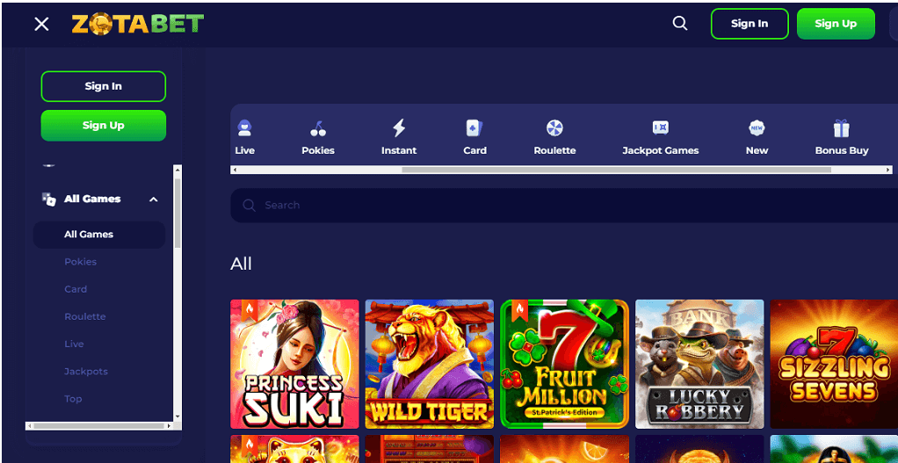The image size is (898, 463).
Task: Click Sign Up in the top header
Action: [836, 24]
